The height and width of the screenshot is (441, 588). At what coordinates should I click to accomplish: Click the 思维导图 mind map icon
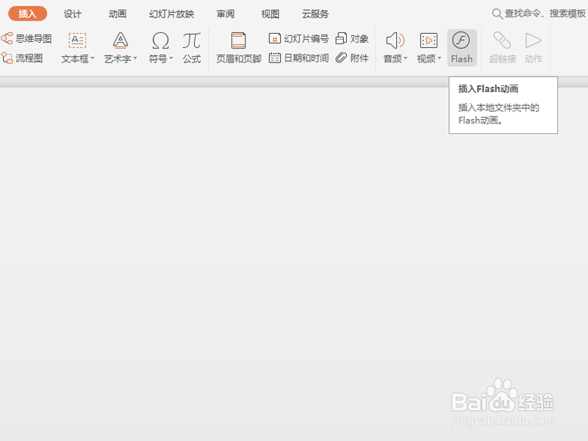click(7, 38)
